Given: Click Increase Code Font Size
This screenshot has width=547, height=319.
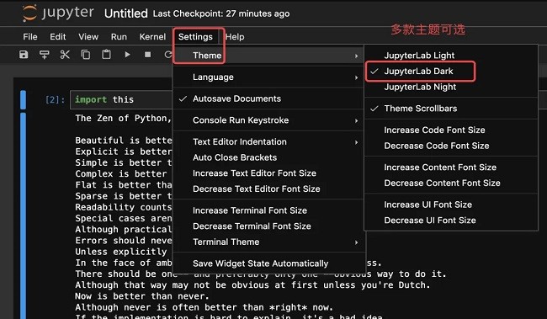Looking at the screenshot, I should [x=451, y=130].
